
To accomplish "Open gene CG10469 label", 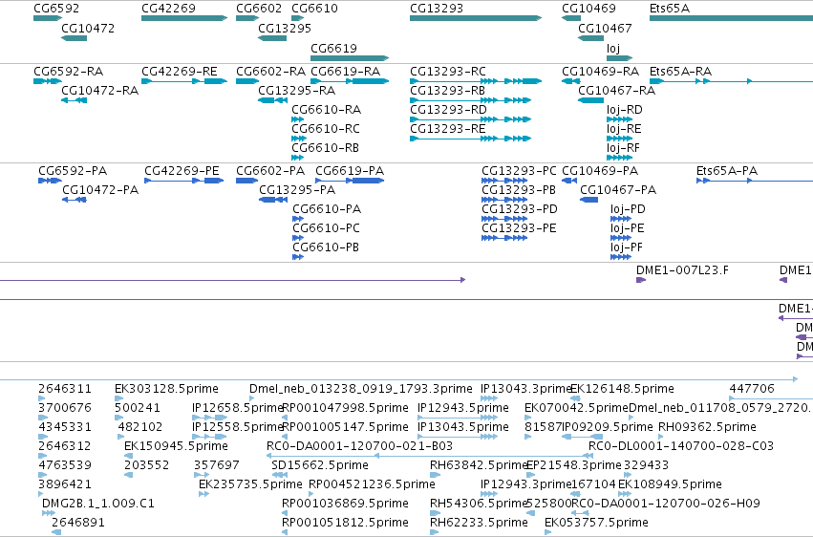I will [589, 9].
